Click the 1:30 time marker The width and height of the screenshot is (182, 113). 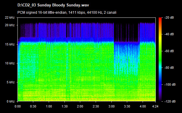[x=64, y=106]
